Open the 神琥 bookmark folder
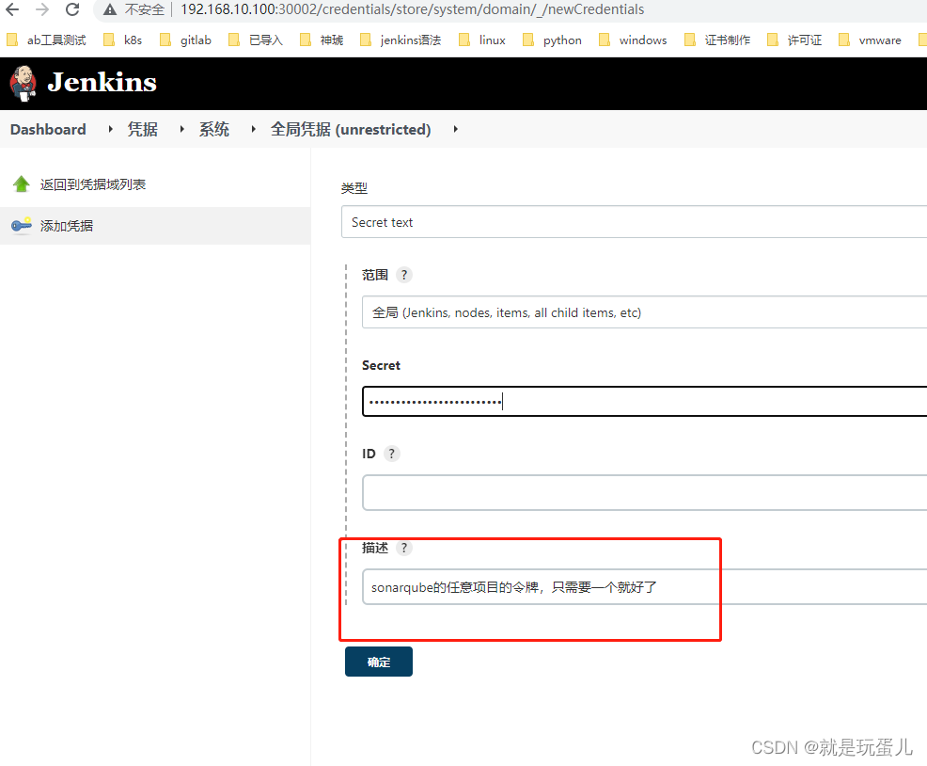This screenshot has height=766, width=927. 322,40
